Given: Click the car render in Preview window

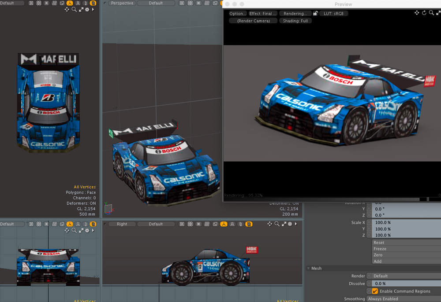Looking at the screenshot, I should point(346,101).
